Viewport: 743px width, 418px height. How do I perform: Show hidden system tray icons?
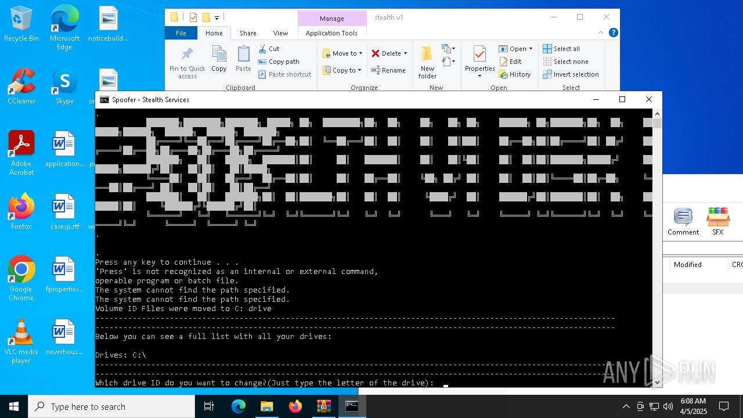point(626,406)
